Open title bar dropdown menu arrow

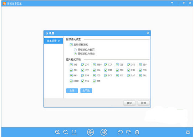pyautogui.click(x=172, y=3)
